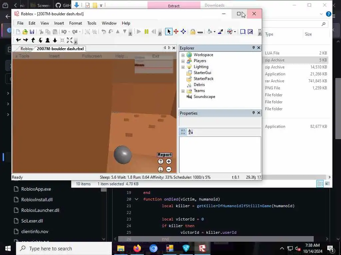Click the Redo arrow icon
Viewport: 341px width, 255px height.
tap(75, 32)
